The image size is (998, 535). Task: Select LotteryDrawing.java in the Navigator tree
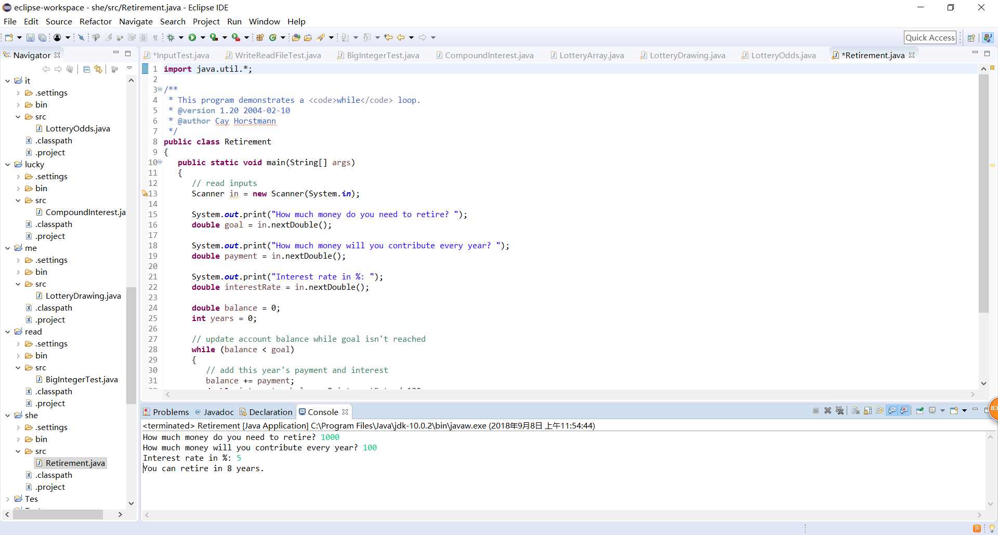(78, 296)
